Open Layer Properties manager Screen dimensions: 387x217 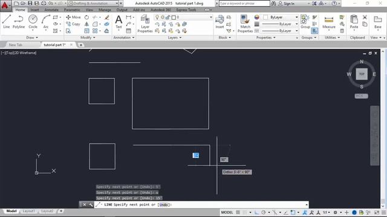[x=145, y=24]
